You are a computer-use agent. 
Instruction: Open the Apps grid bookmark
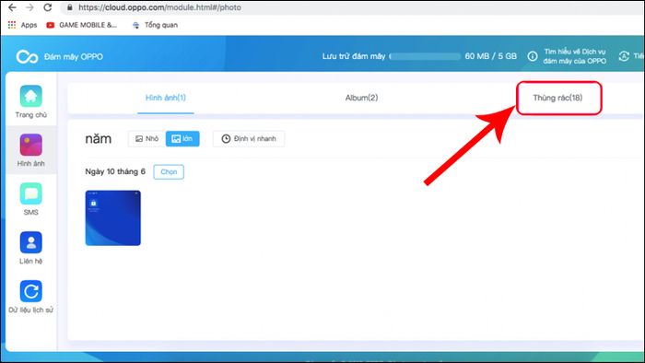pos(22,25)
